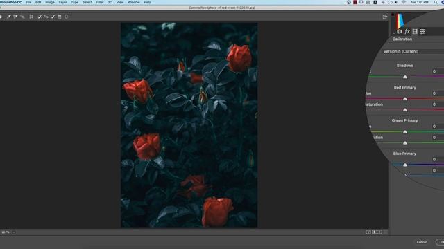Click the Green Primary Saturation slider handle
The width and height of the screenshot is (444, 249).
[x=405, y=143]
